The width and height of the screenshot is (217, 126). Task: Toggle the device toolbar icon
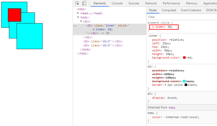[x=84, y=3]
